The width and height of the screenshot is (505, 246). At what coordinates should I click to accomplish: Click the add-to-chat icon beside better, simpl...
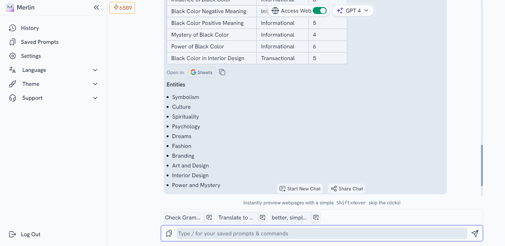click(316, 217)
